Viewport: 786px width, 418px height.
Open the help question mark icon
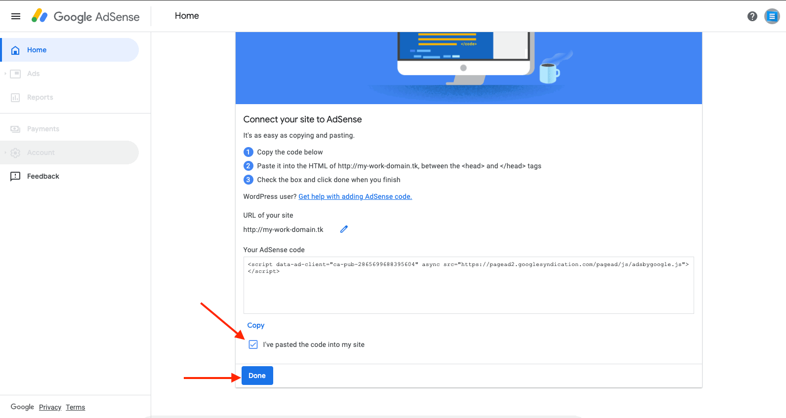click(x=752, y=16)
